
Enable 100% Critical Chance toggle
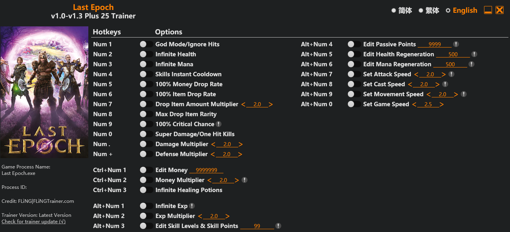coord(146,124)
